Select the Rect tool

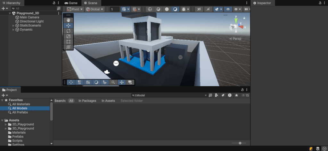[x=68, y=42]
